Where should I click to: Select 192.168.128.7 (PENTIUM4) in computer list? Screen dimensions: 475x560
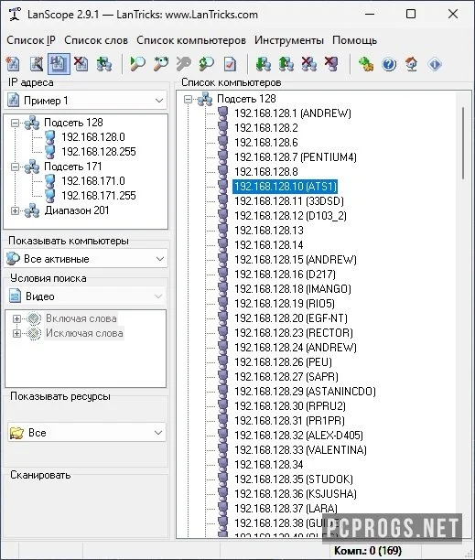click(x=296, y=156)
